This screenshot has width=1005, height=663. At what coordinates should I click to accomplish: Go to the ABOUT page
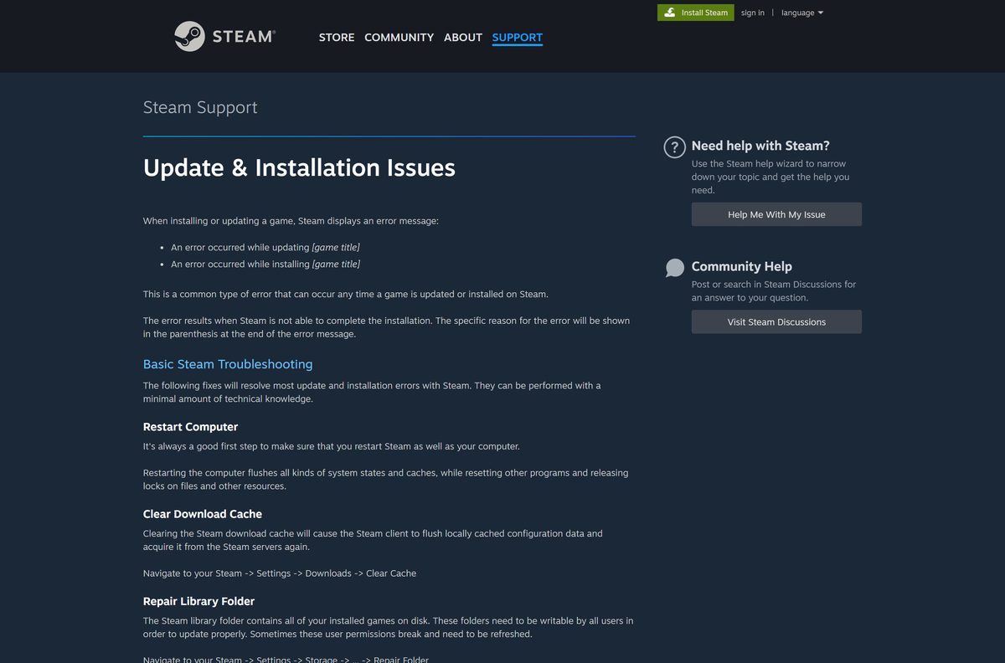(x=463, y=38)
